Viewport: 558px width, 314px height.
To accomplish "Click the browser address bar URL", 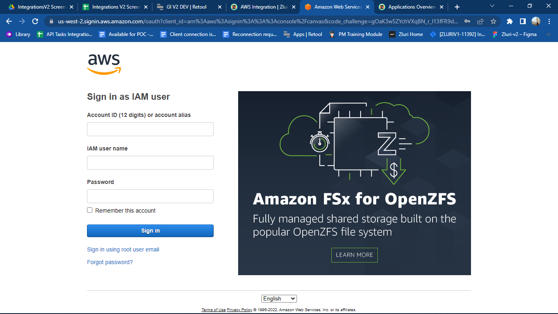I will [x=257, y=21].
